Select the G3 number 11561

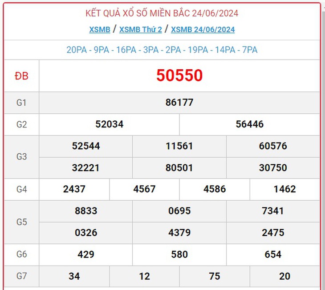tap(179, 146)
